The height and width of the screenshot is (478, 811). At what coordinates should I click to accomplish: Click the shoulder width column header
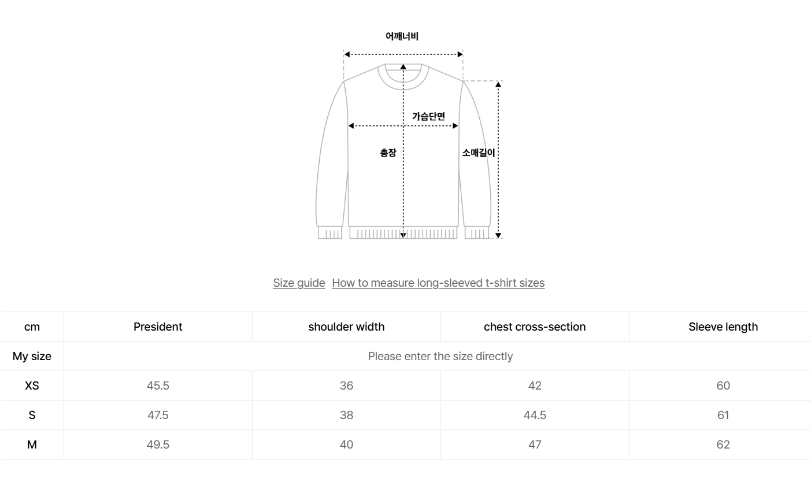point(346,327)
